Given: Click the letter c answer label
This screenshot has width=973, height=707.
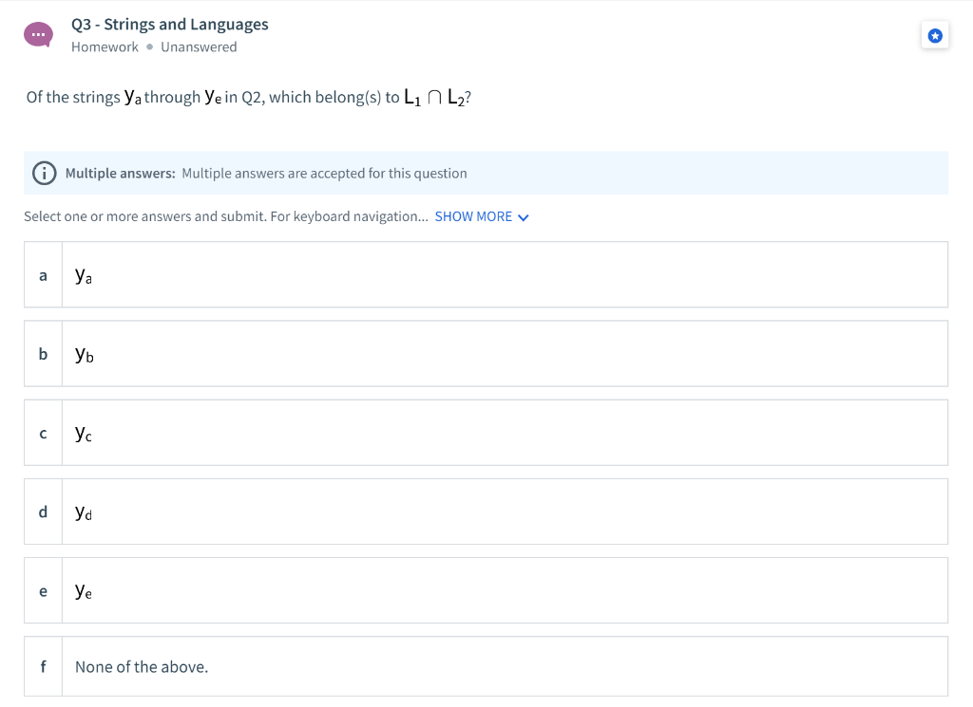Looking at the screenshot, I should click(x=43, y=433).
